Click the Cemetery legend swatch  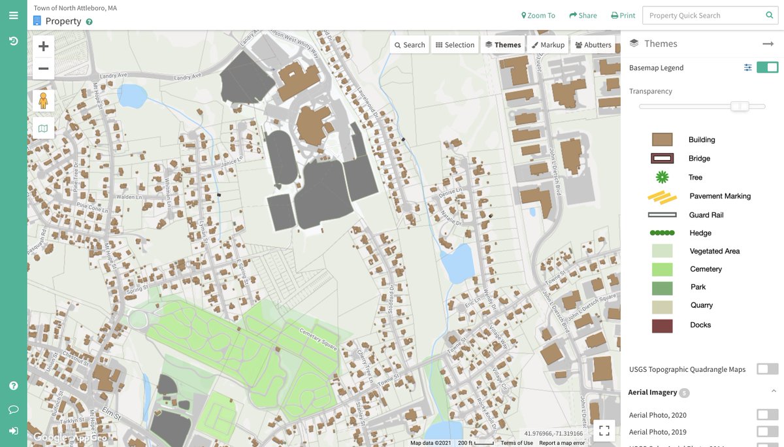pos(662,269)
